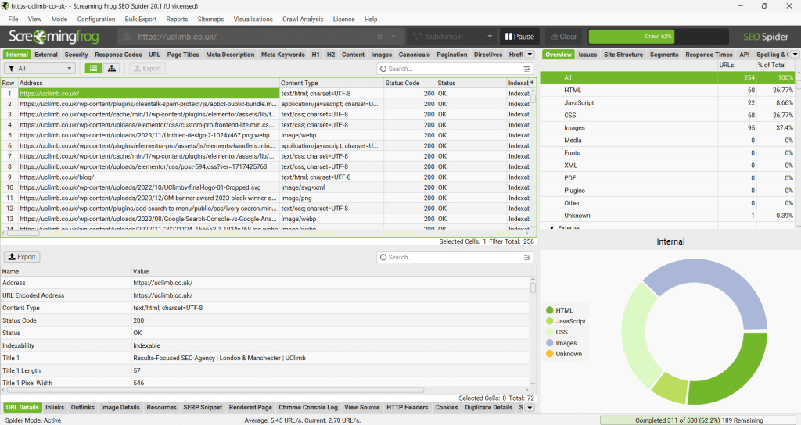Open the All filter dropdown
The height and width of the screenshot is (425, 801).
click(x=40, y=69)
